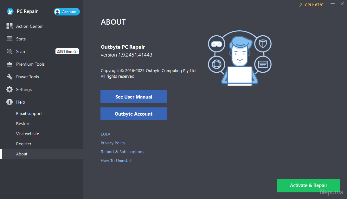Open the Account button
This screenshot has height=199, width=347.
(67, 12)
